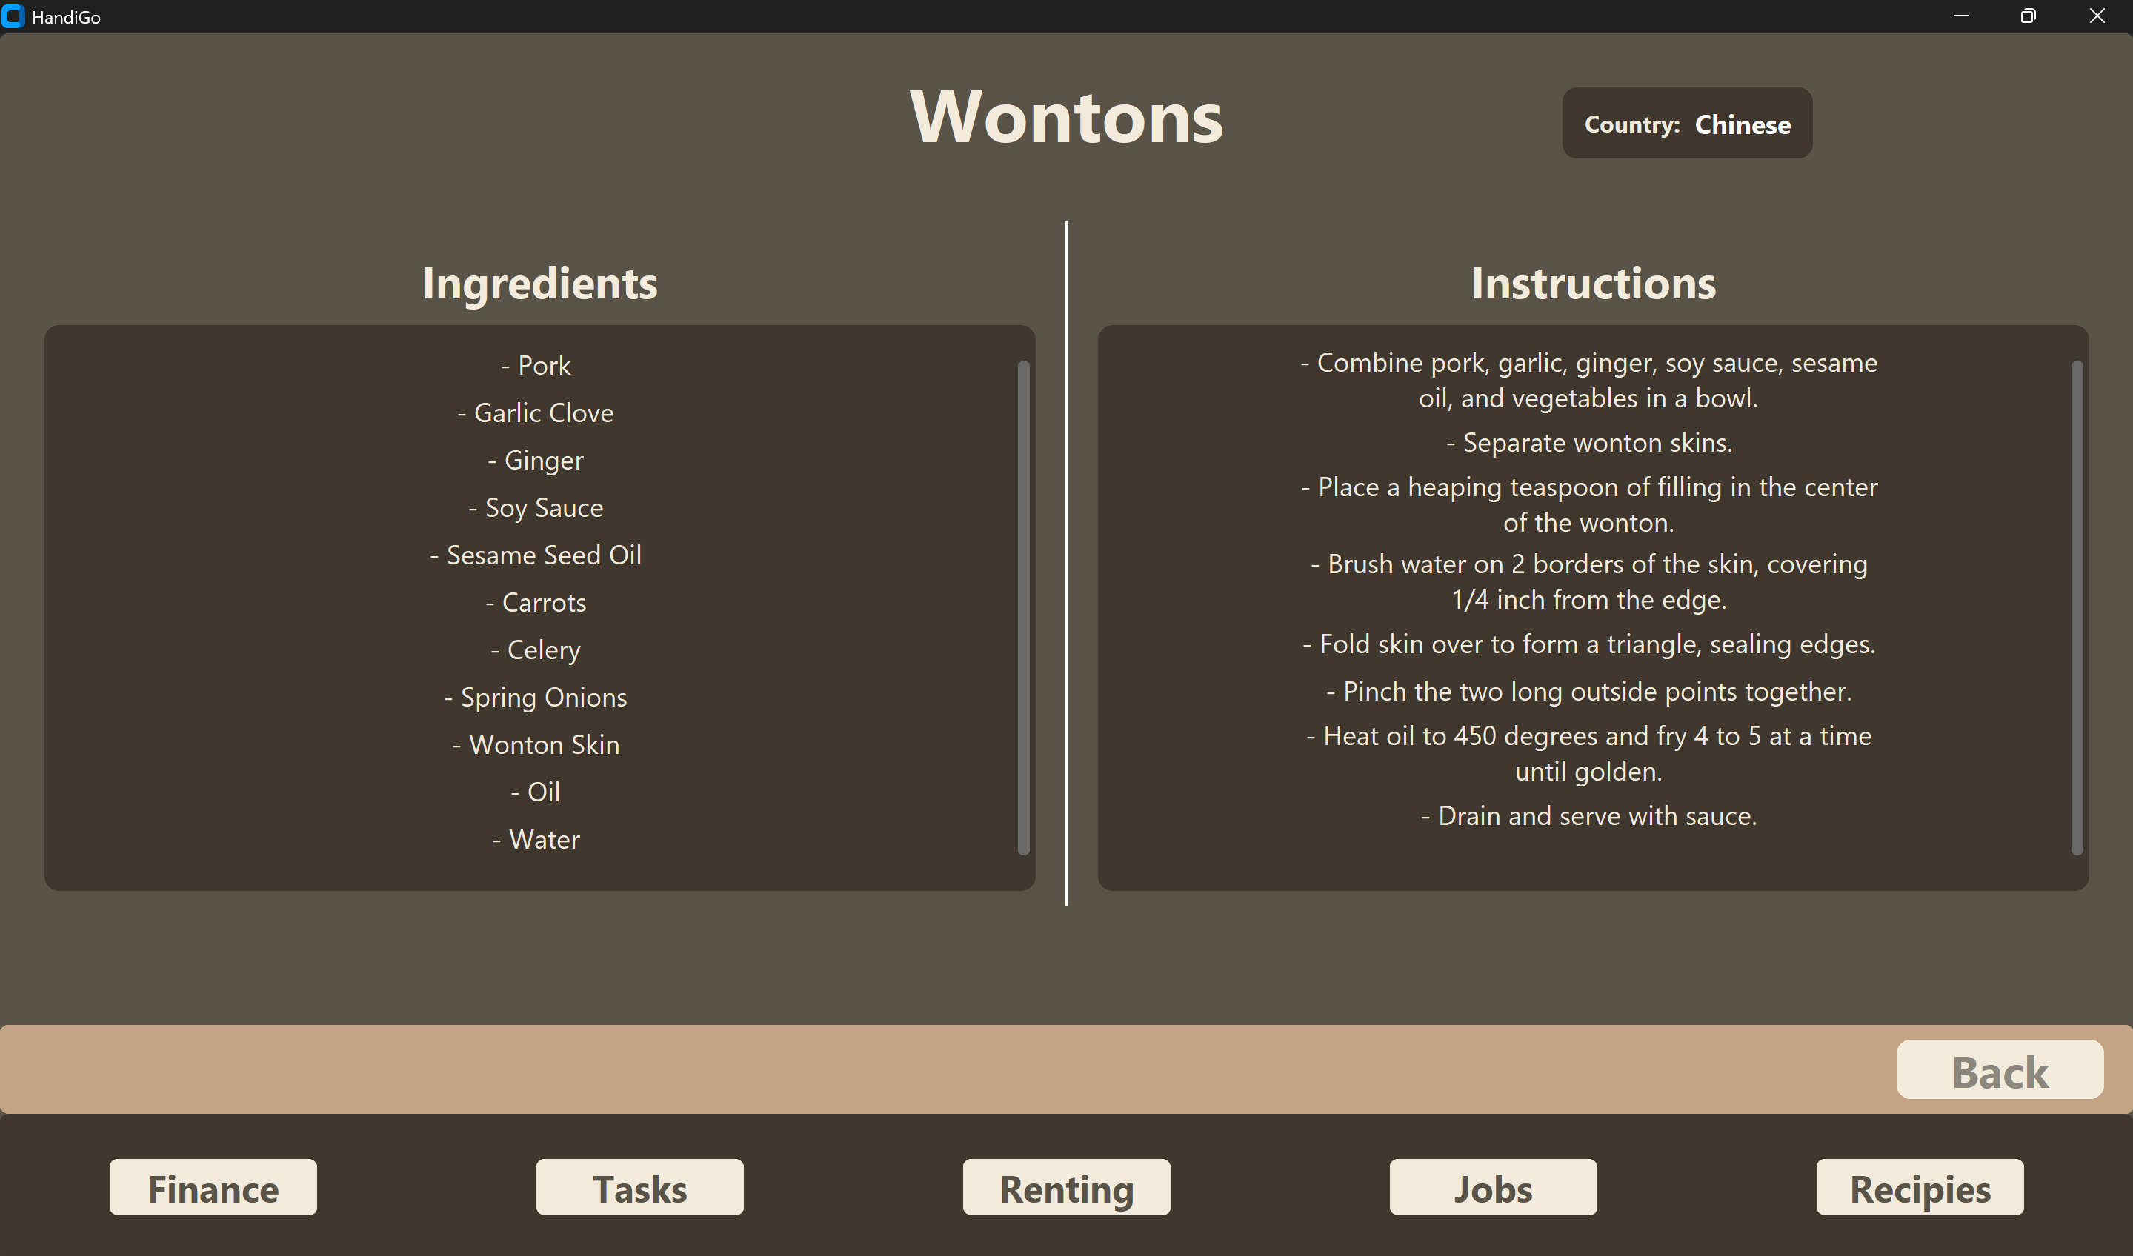Open the Finance section
This screenshot has width=2133, height=1256.
[x=213, y=1189]
